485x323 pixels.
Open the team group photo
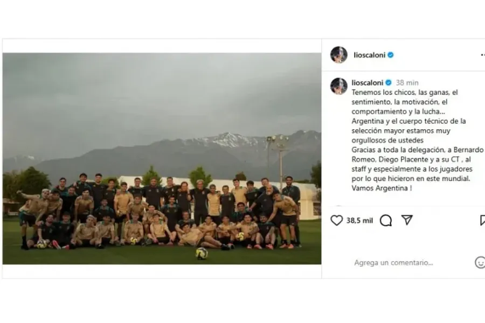coord(162,158)
